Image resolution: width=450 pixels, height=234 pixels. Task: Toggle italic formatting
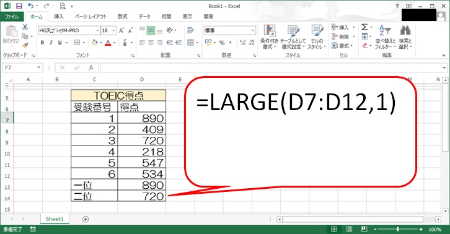51,43
